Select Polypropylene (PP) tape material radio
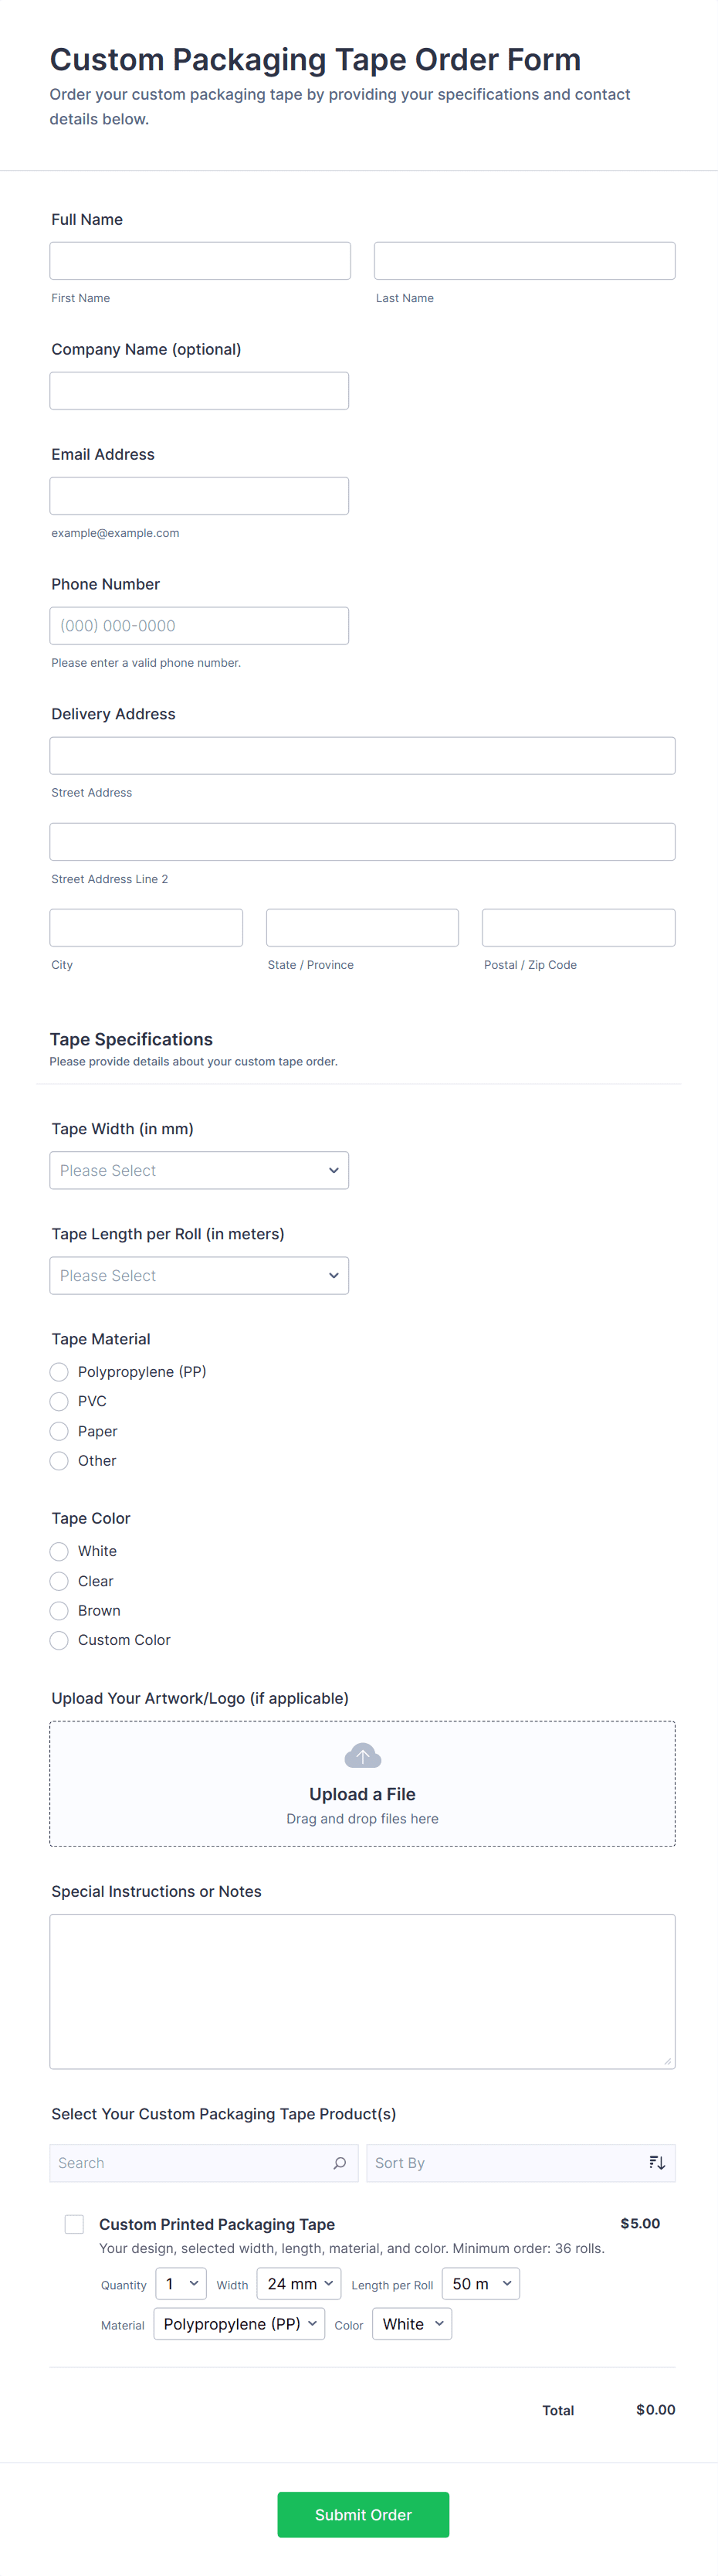This screenshot has width=718, height=2576. pyautogui.click(x=60, y=1372)
